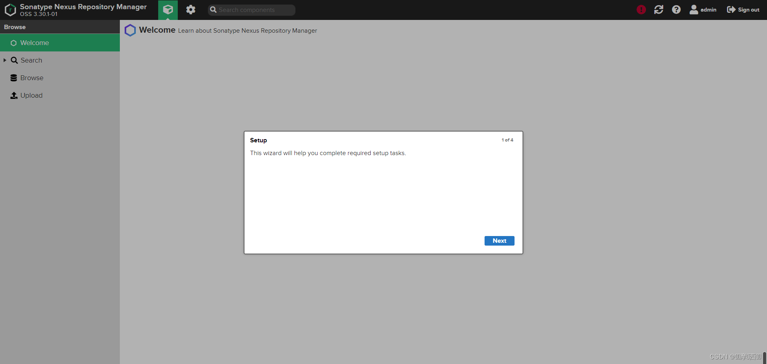
Task: Click the Sonatype Nexus Repository Manager title
Action: 83,7
